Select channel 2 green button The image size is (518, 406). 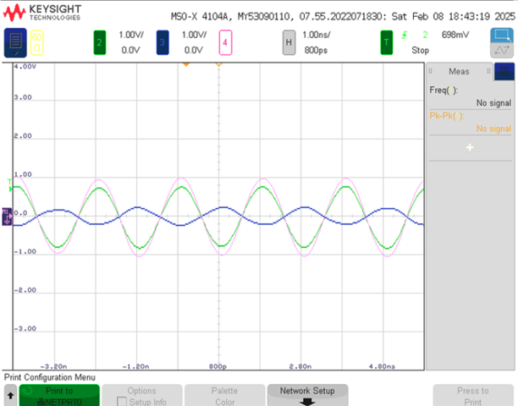[99, 42]
